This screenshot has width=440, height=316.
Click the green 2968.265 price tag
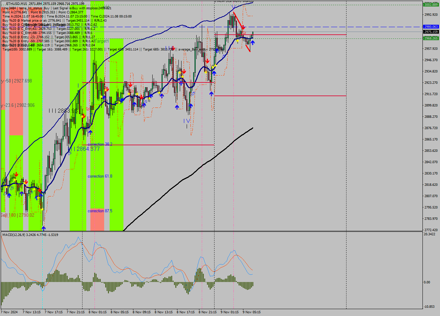[431, 38]
